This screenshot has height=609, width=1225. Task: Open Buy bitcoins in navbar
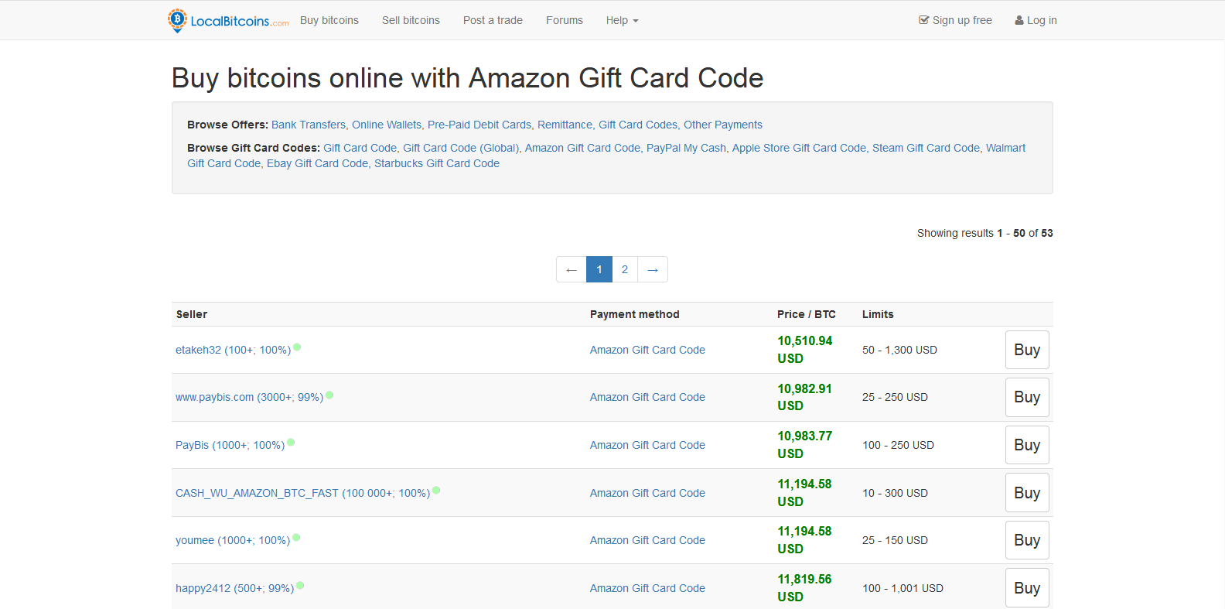pyautogui.click(x=329, y=20)
